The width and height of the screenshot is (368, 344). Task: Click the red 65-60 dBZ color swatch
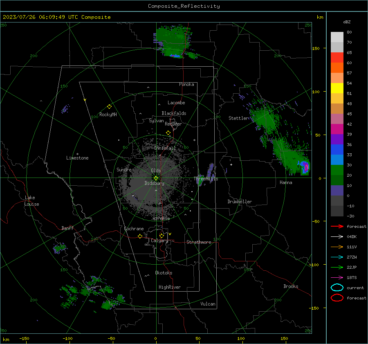coord(337,58)
